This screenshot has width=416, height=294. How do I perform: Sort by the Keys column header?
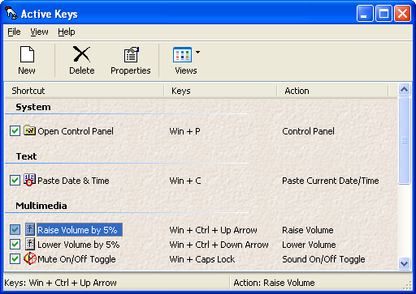click(220, 91)
